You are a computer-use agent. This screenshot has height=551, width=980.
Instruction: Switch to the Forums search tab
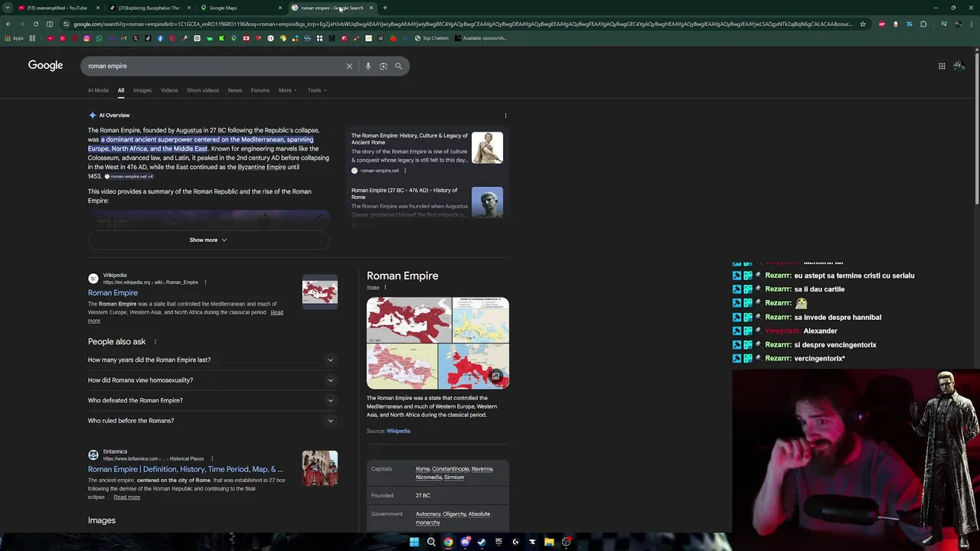pos(260,90)
